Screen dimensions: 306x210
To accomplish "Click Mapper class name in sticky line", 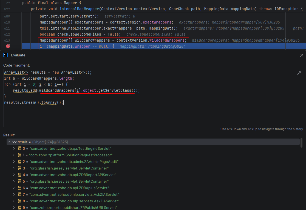I will tap(70, 3).
